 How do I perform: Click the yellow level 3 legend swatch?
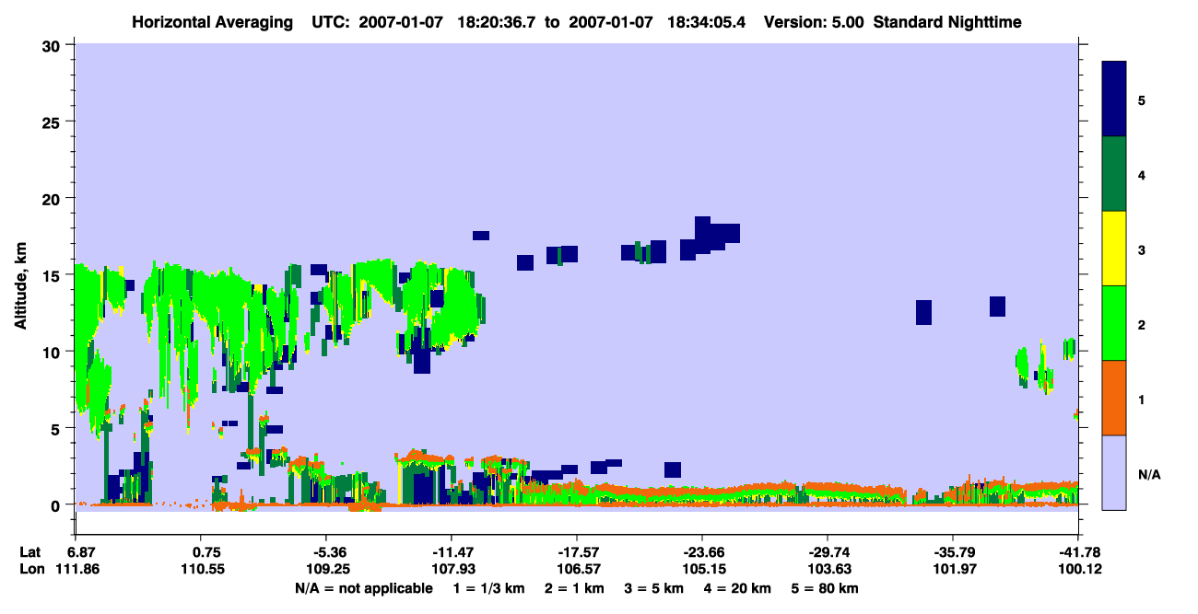pyautogui.click(x=1114, y=249)
